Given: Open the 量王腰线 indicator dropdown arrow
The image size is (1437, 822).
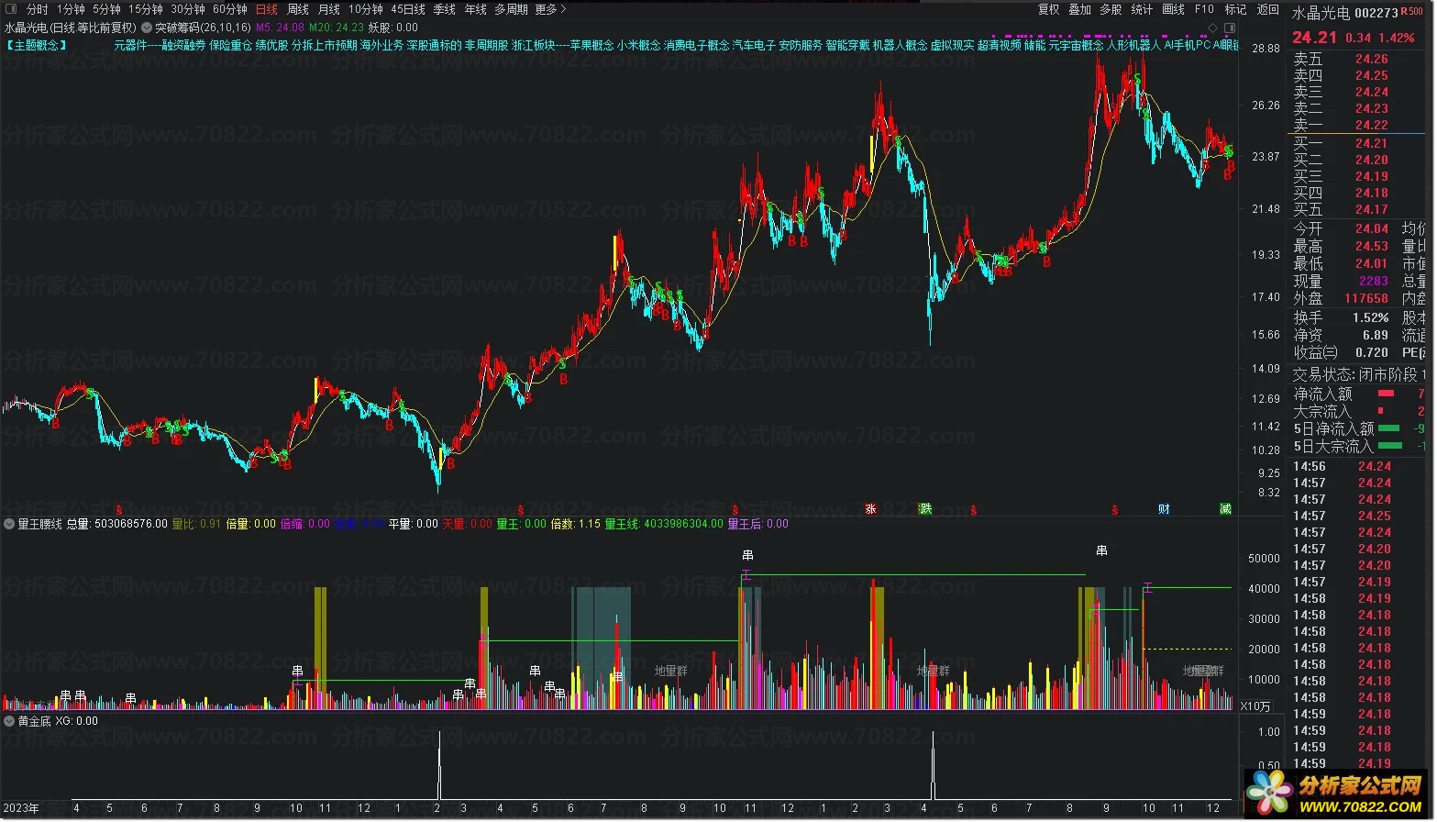Looking at the screenshot, I should 9,524.
